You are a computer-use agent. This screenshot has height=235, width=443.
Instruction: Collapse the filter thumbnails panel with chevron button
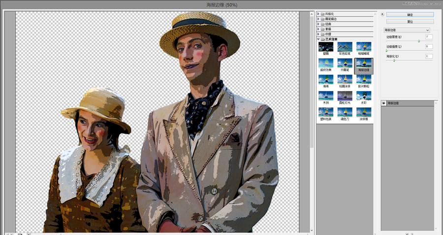[382, 15]
